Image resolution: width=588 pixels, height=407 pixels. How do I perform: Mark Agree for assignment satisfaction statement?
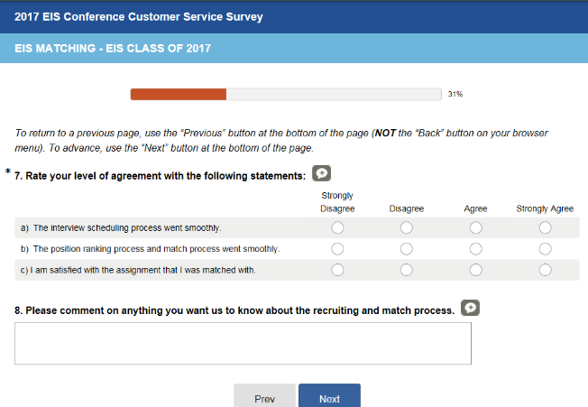tap(475, 270)
